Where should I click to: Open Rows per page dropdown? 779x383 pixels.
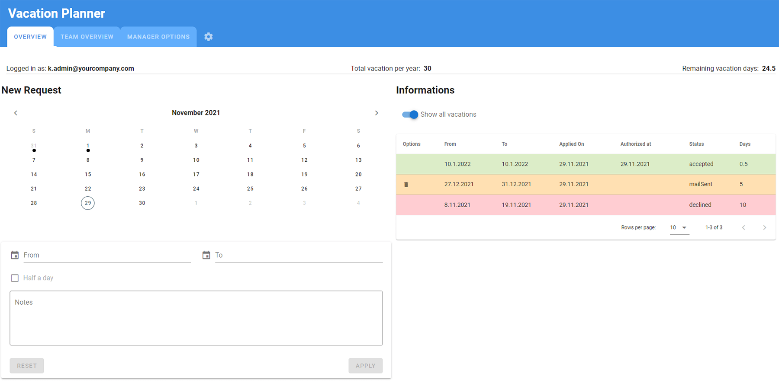(679, 227)
